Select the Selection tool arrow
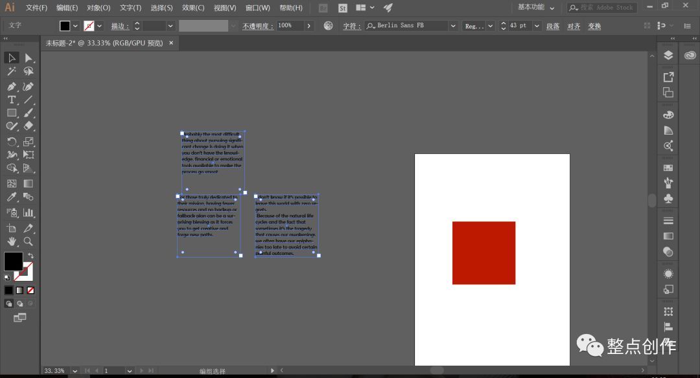The image size is (700, 378). coord(12,58)
